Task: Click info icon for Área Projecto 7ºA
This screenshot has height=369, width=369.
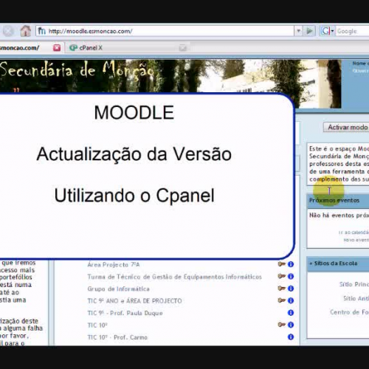Action: tap(291, 264)
